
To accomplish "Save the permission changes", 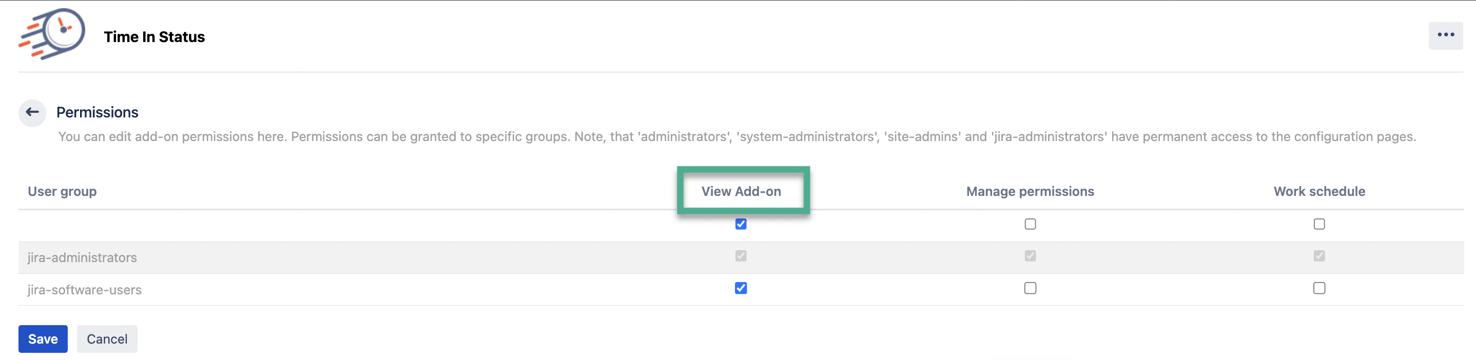I will pos(43,339).
